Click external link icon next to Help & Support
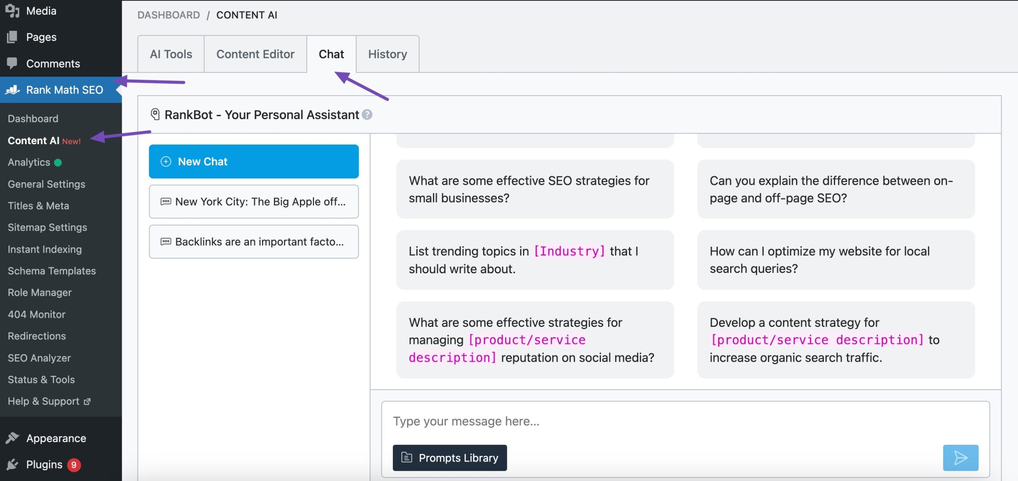Image resolution: width=1018 pixels, height=481 pixels. pyautogui.click(x=87, y=402)
